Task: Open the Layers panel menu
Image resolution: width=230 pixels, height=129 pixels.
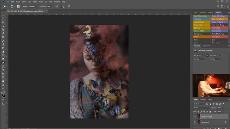Action: click(229, 100)
